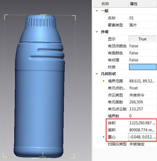Select the 单元面数 row value 266,506
157x161 pixels.
(x=136, y=102)
